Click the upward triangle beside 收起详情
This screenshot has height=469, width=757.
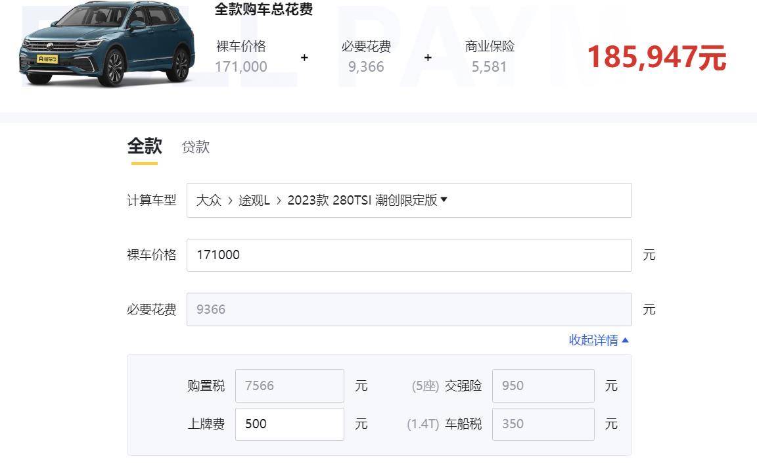coord(624,340)
